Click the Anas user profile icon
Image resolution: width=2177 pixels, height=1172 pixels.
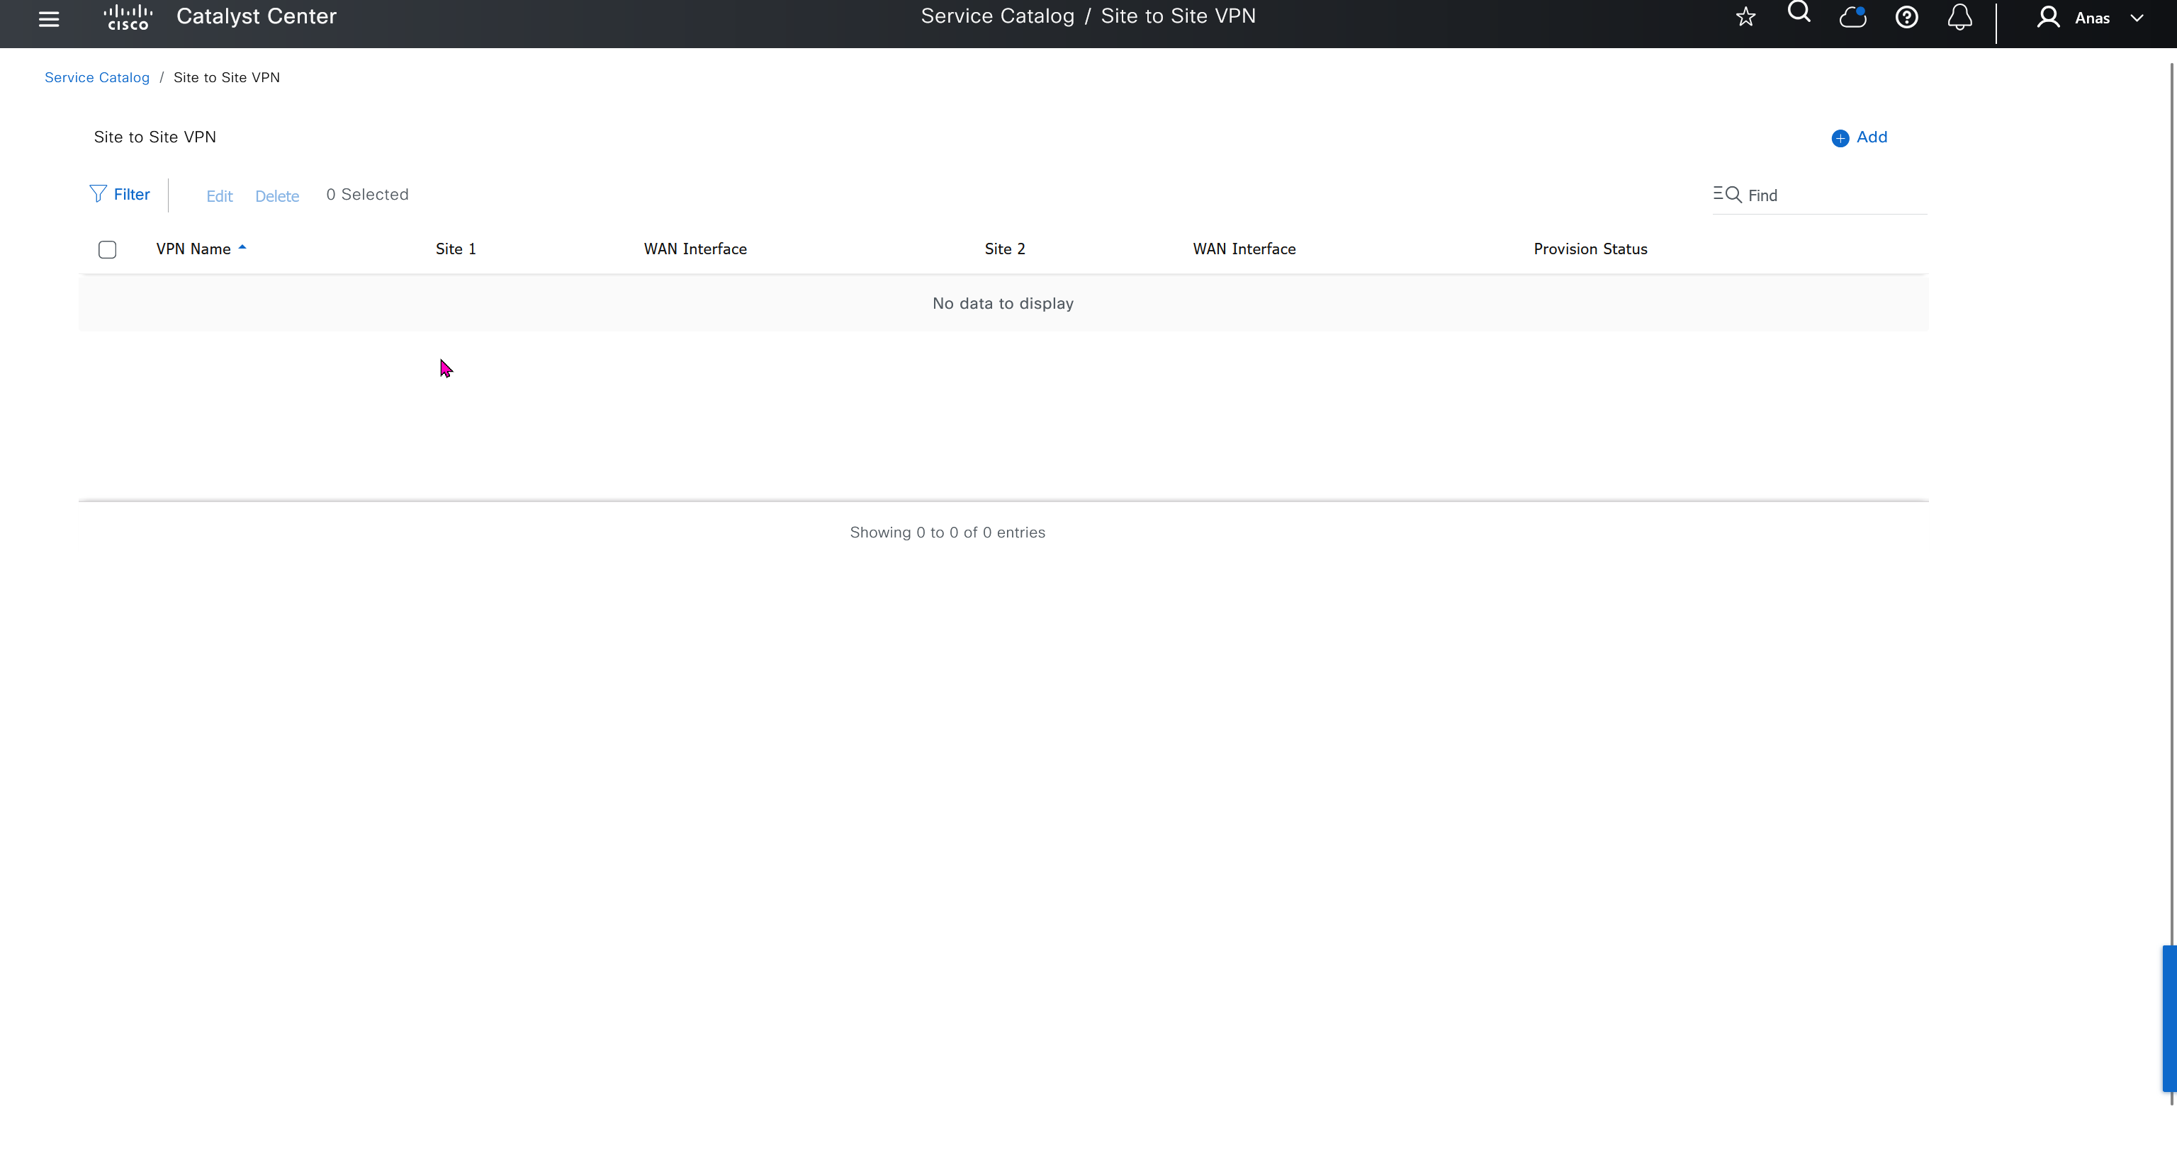pyautogui.click(x=2048, y=18)
